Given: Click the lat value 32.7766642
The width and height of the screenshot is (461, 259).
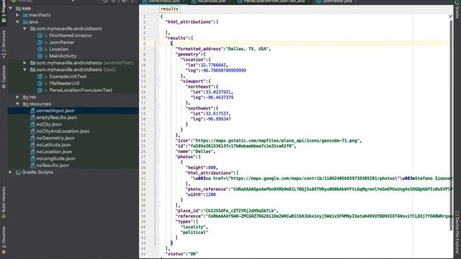Looking at the screenshot, I should pos(213,65).
